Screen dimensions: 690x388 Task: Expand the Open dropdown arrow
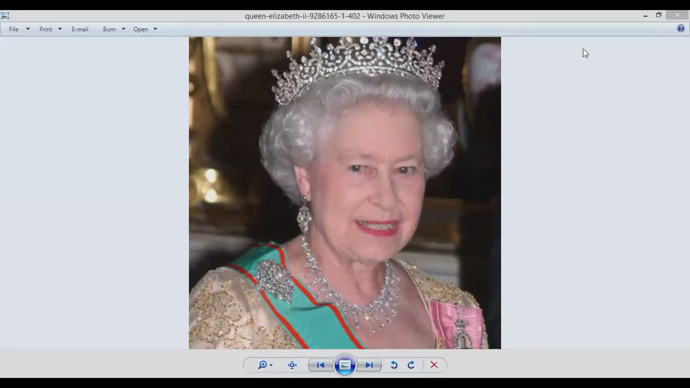pyautogui.click(x=155, y=29)
